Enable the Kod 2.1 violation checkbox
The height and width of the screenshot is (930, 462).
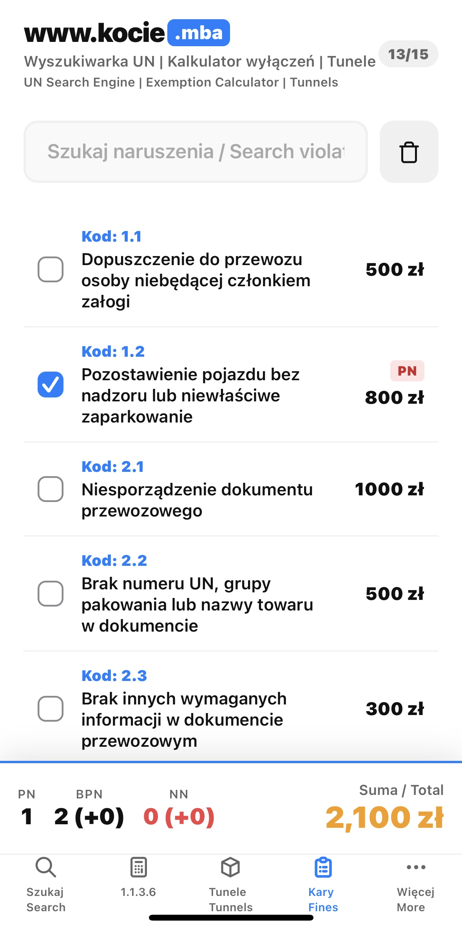click(x=51, y=489)
